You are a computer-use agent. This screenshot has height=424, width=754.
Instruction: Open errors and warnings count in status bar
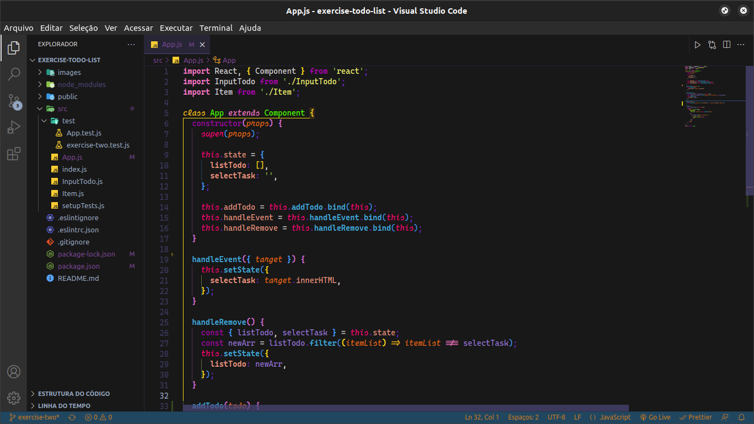click(99, 417)
